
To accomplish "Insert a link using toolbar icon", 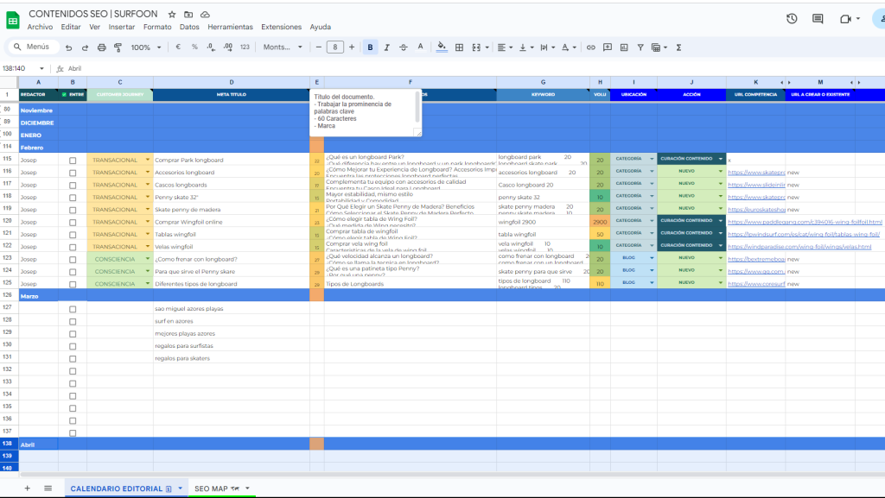I will [591, 47].
